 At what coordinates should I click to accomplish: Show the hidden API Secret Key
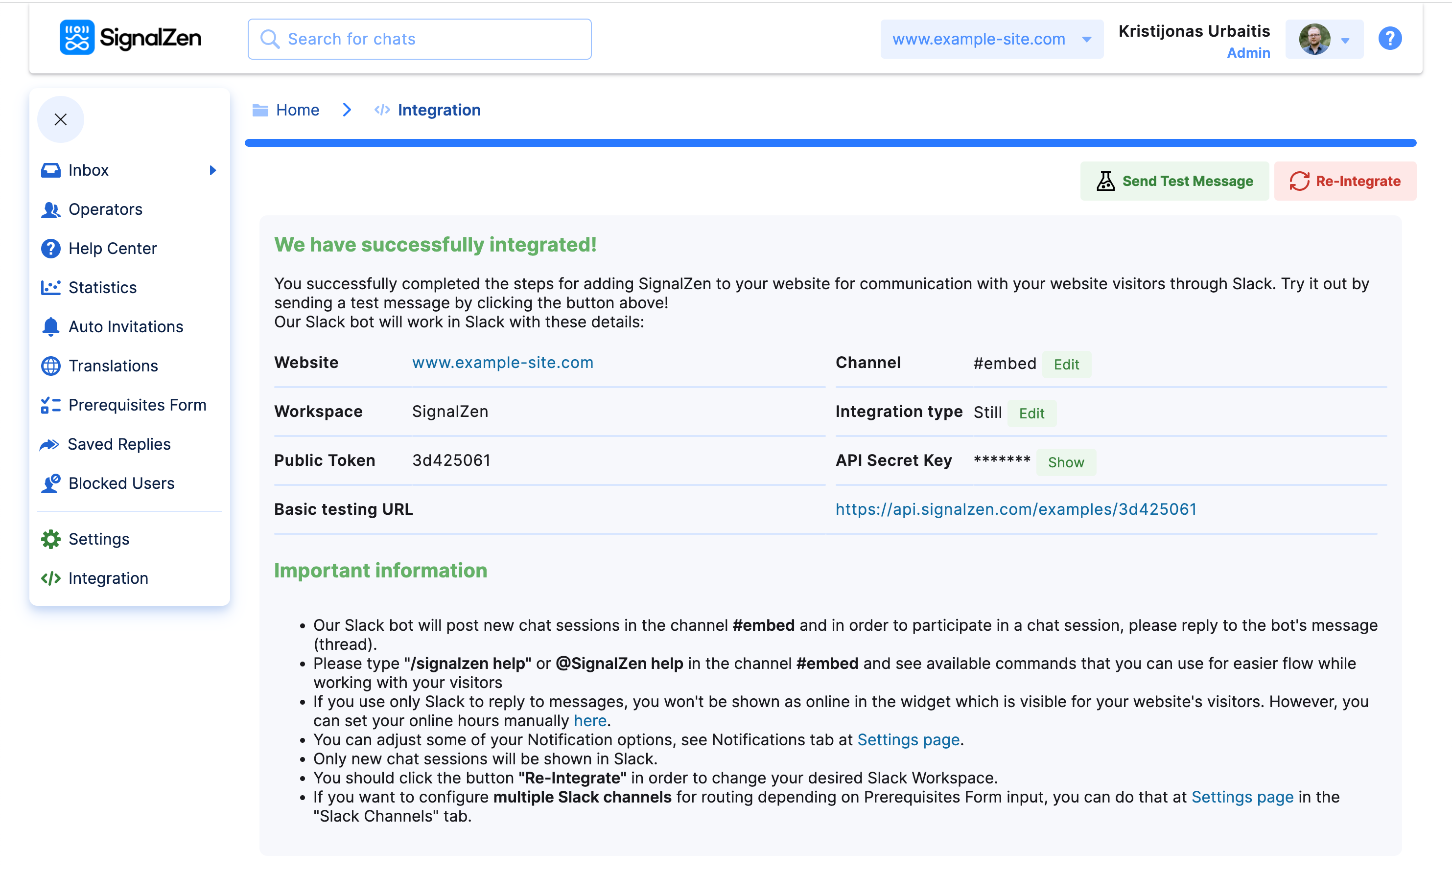(x=1065, y=462)
